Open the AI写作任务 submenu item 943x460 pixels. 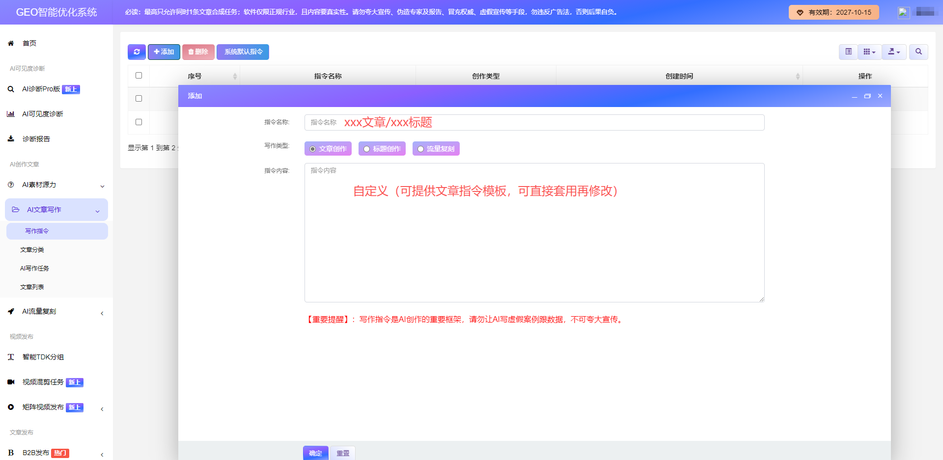coord(34,269)
